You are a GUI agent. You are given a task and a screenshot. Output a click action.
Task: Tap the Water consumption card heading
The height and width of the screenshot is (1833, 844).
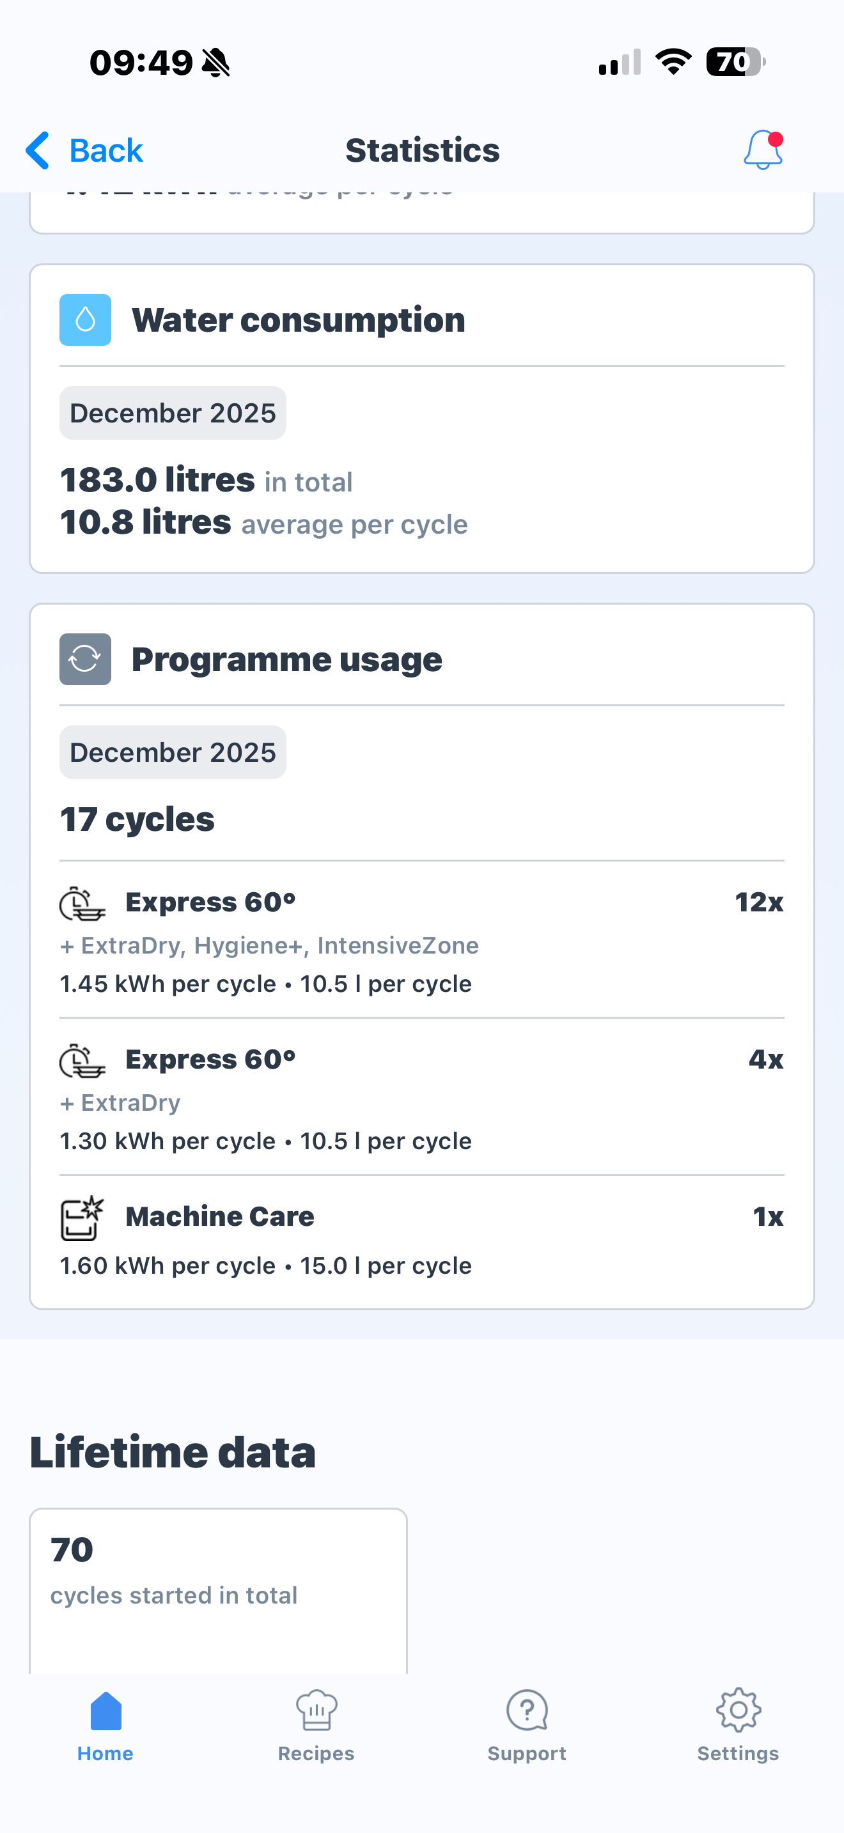click(x=298, y=320)
